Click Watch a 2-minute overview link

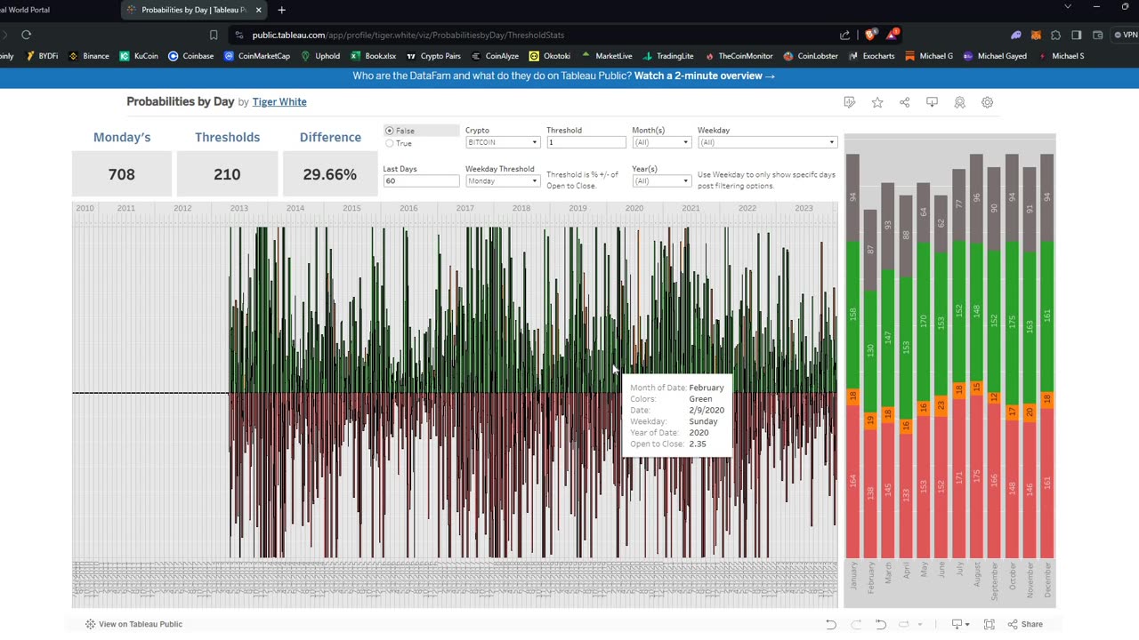704,76
